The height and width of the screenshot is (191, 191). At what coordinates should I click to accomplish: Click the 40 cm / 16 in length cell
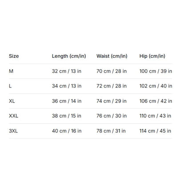pyautogui.click(x=67, y=131)
